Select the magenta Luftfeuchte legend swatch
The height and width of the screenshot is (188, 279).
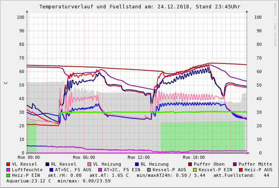(8, 170)
